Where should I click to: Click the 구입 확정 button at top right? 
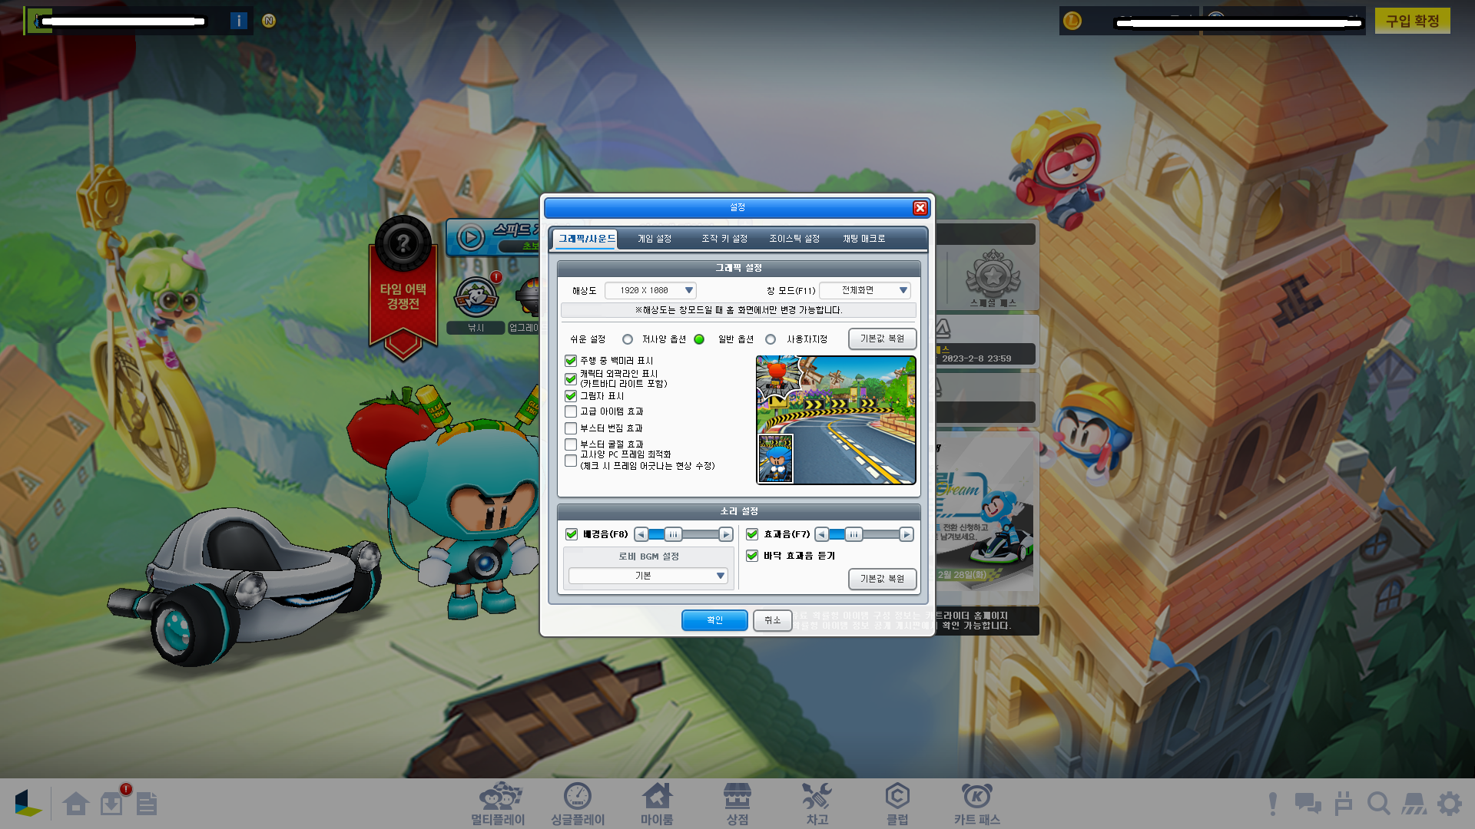1412,21
